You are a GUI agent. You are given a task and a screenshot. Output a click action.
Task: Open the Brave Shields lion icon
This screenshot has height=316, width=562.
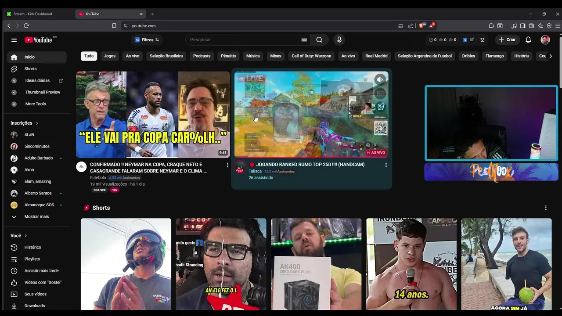pyautogui.click(x=421, y=25)
